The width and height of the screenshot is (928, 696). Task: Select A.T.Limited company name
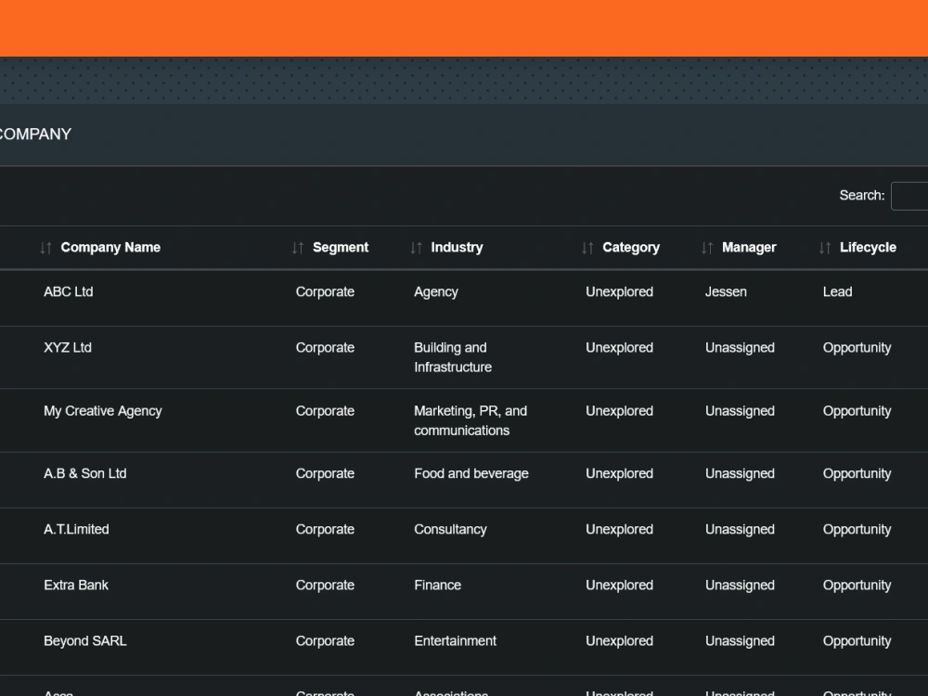[76, 529]
